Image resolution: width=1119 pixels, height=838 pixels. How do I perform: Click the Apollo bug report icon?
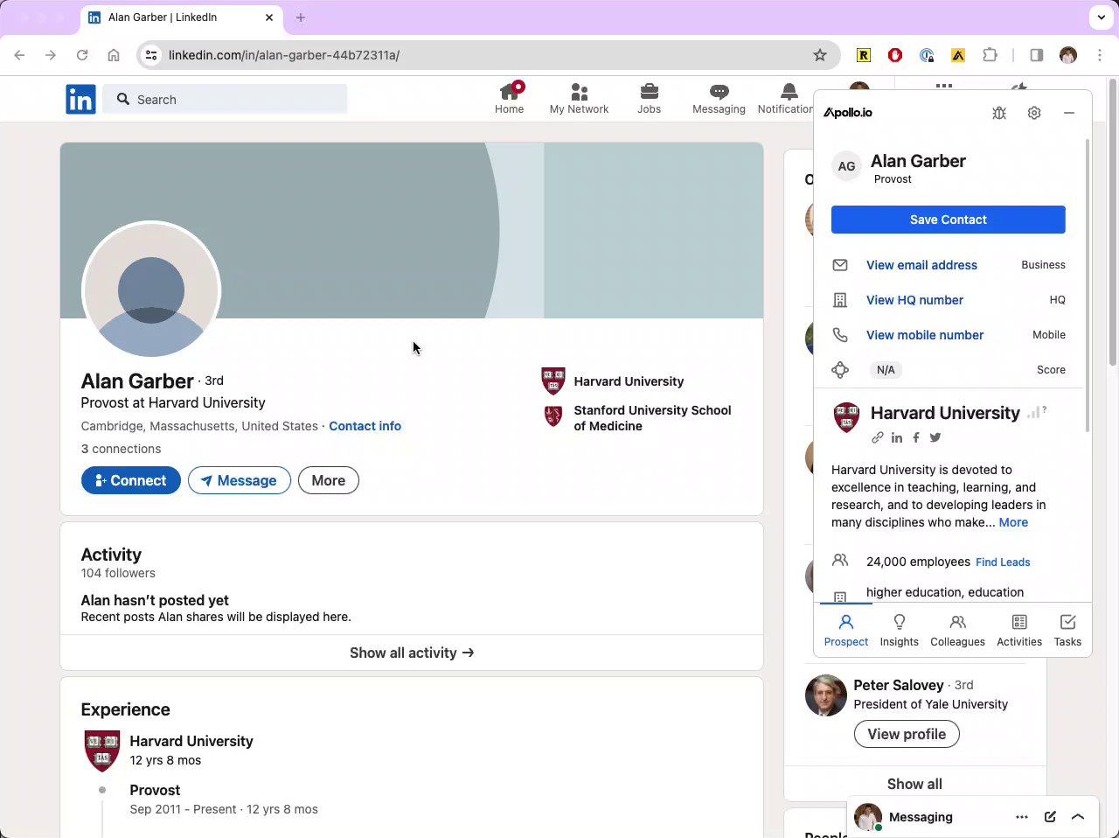(999, 113)
